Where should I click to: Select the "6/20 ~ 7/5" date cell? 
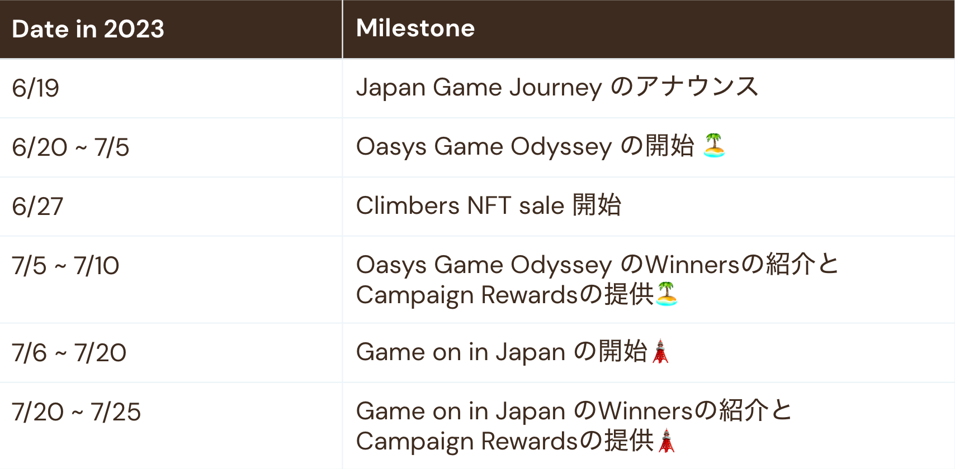(70, 147)
